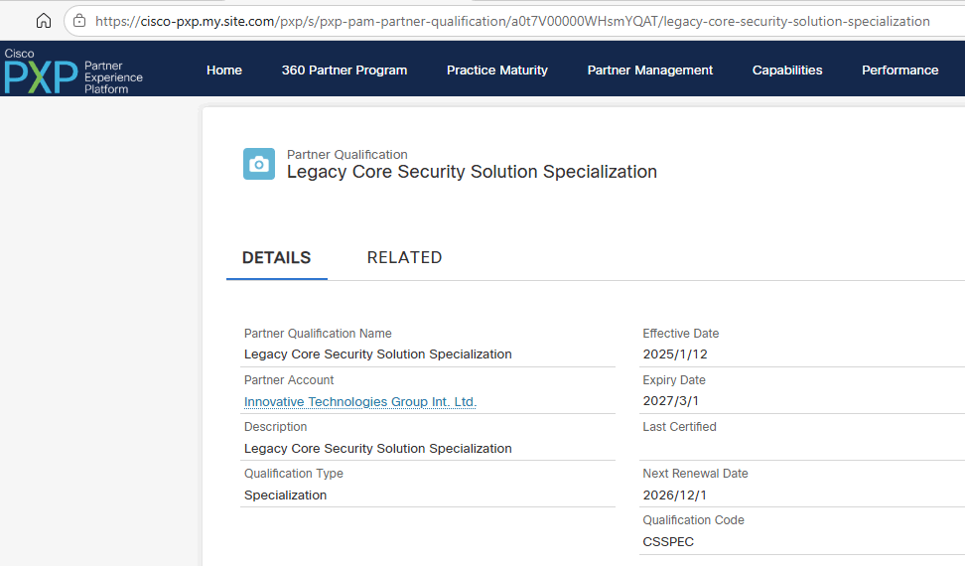The height and width of the screenshot is (566, 965).
Task: Open Innovative Technologies Group Int. Ltd. link
Action: tap(360, 402)
